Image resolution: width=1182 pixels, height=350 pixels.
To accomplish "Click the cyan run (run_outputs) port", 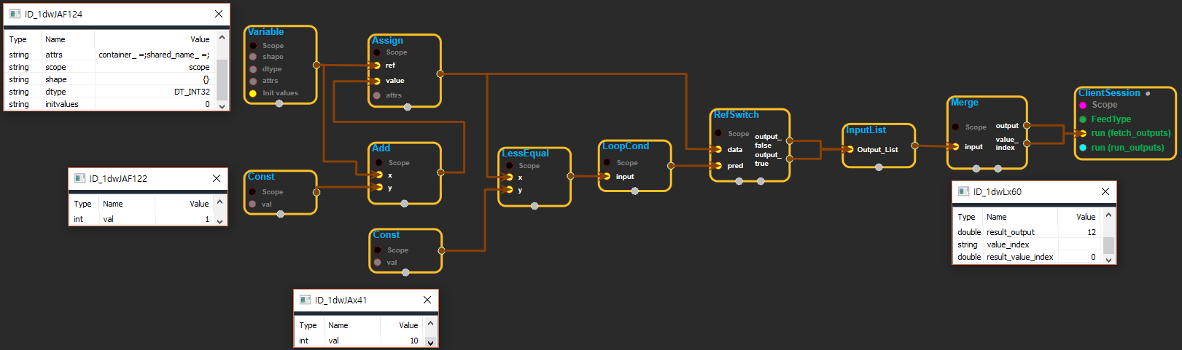I will (1083, 148).
